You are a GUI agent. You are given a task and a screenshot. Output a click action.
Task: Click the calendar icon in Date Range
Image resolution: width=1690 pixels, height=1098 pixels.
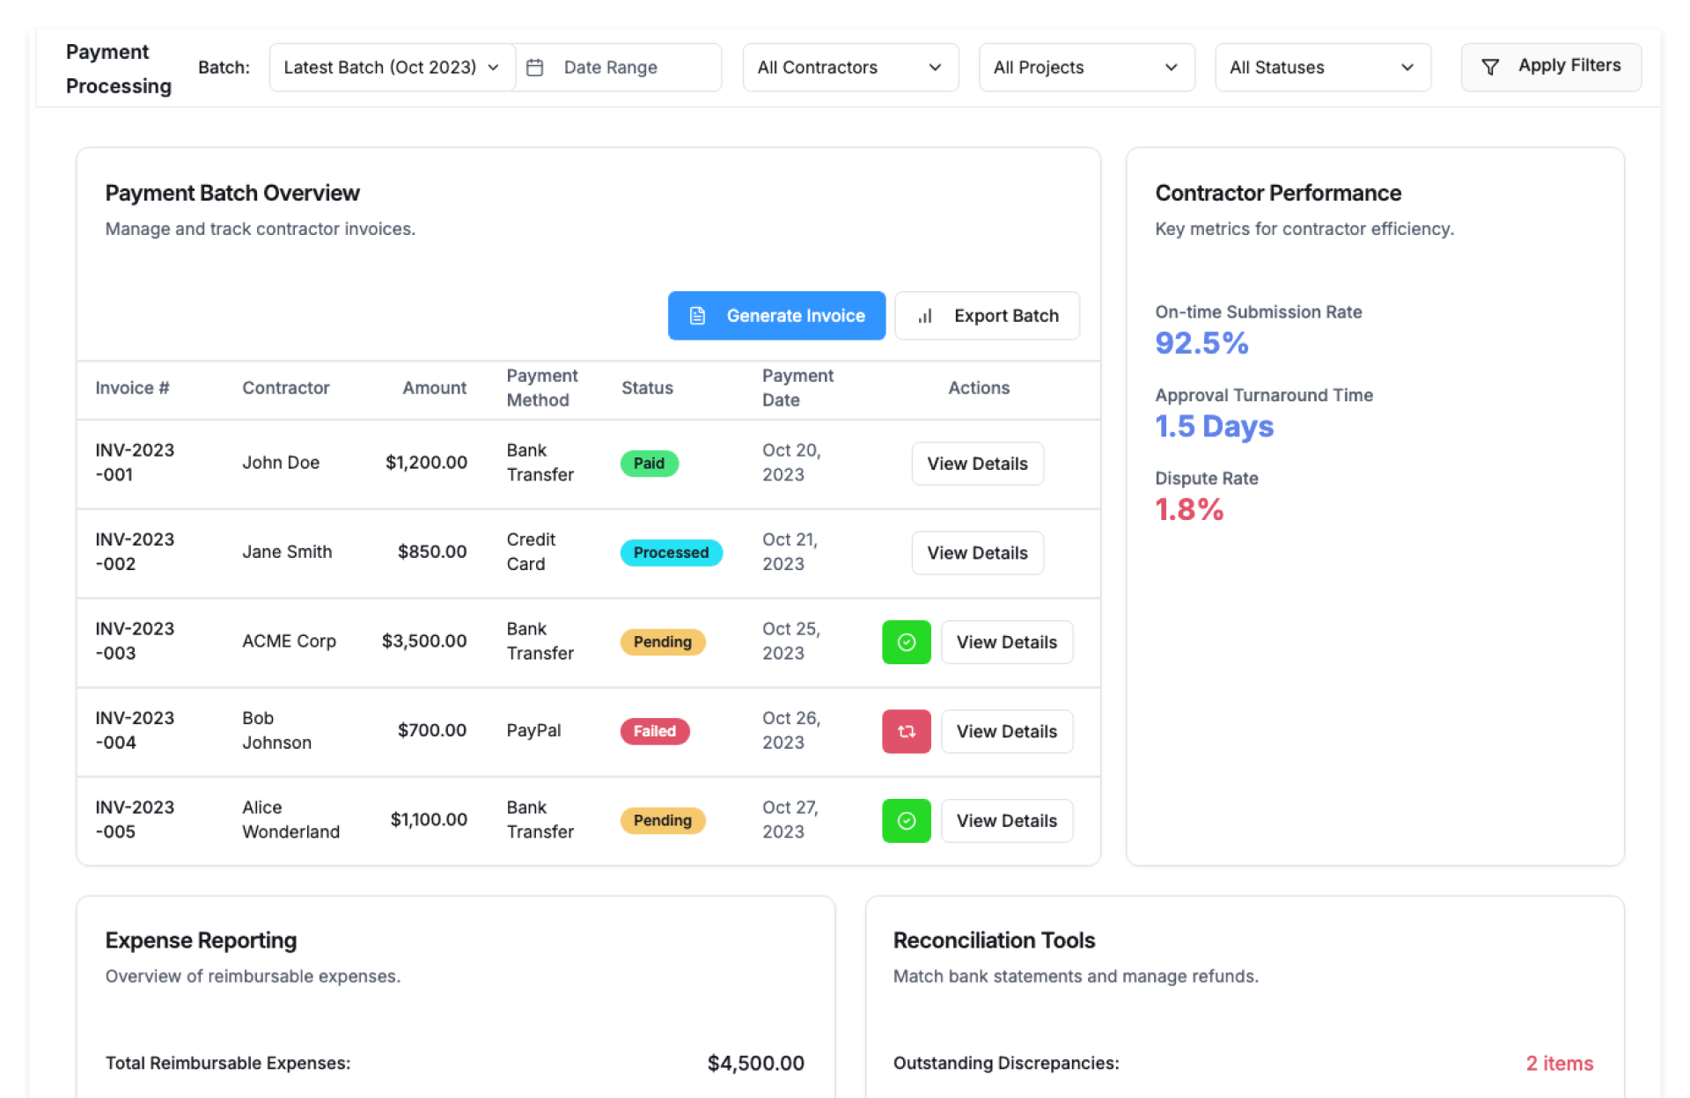pyautogui.click(x=534, y=68)
